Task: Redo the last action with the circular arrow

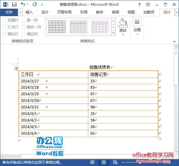Action: tap(35, 4)
